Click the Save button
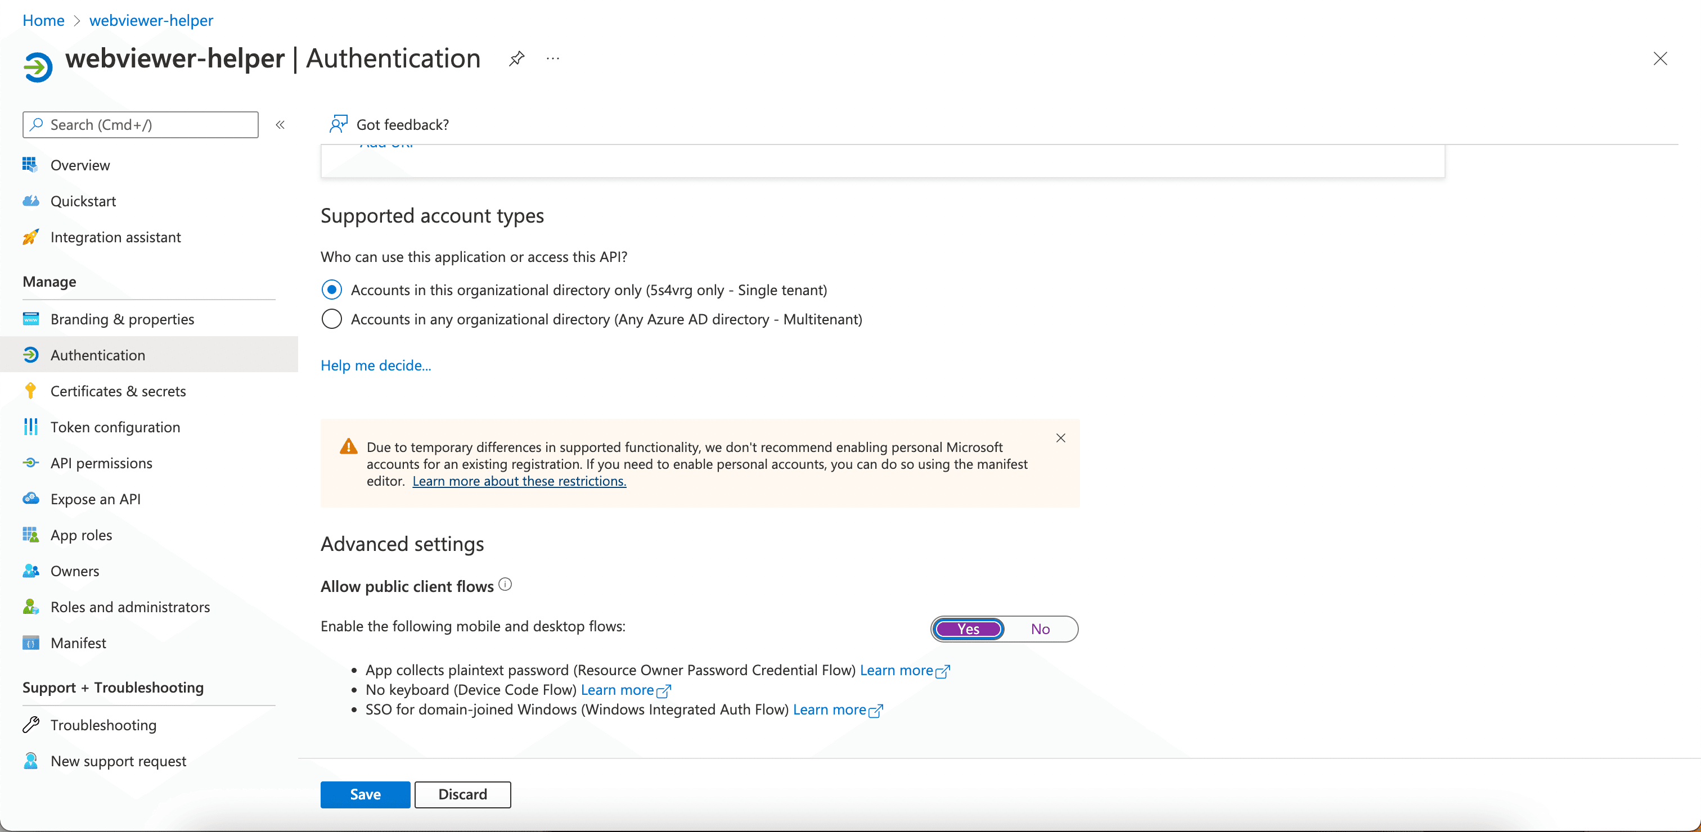The image size is (1701, 832). [365, 794]
